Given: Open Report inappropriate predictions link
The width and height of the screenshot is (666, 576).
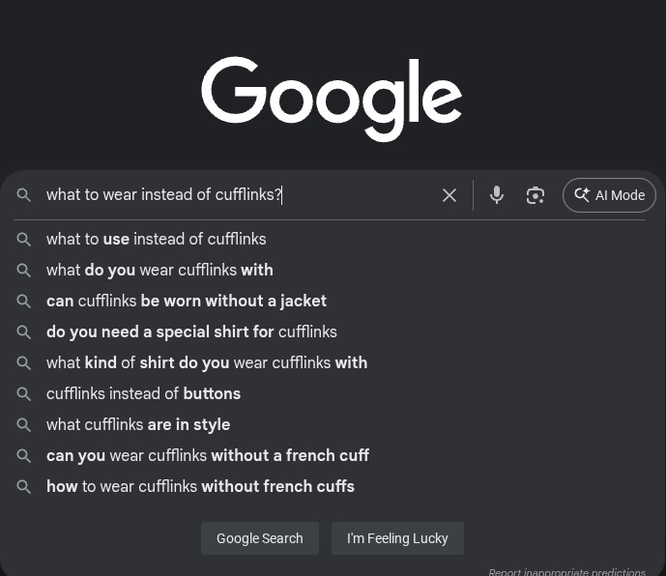Looking at the screenshot, I should click(x=566, y=571).
